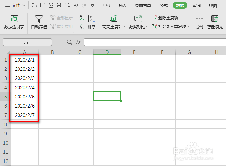Select cell containing 2020/2/5
The width and height of the screenshot is (226, 166).
tap(25, 97)
